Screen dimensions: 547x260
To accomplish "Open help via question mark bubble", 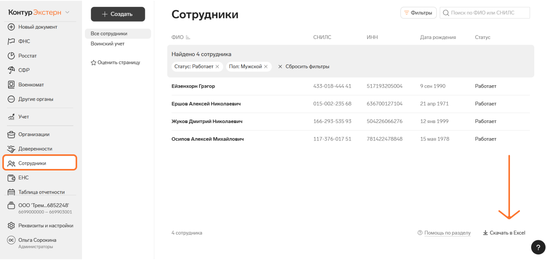I will tap(538, 247).
